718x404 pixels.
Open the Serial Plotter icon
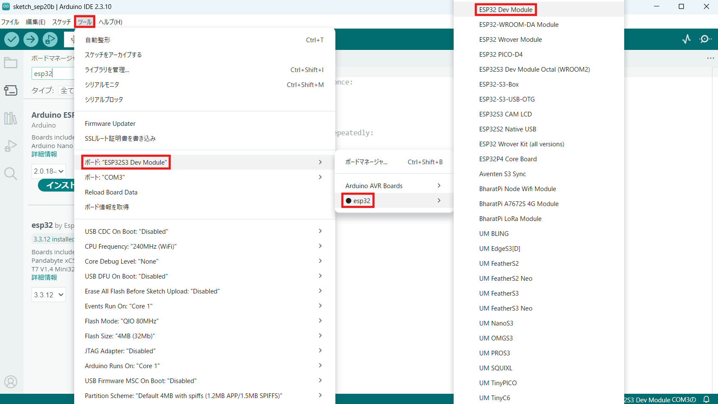point(686,39)
